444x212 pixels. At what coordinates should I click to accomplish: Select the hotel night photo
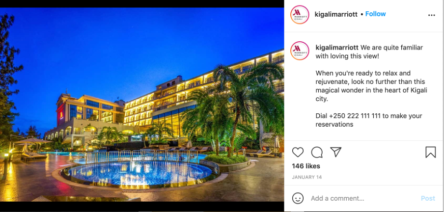point(142,105)
